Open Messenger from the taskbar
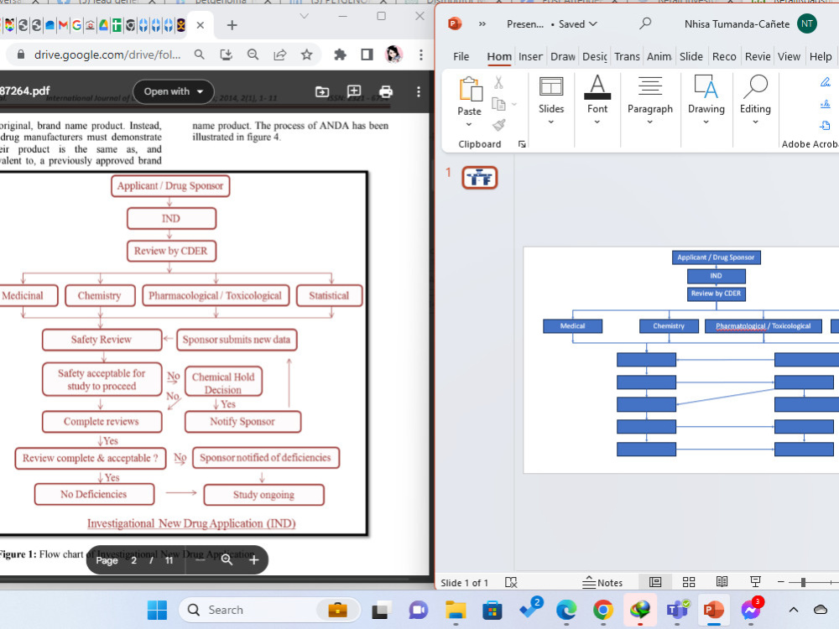Image resolution: width=839 pixels, height=629 pixels. point(751,610)
